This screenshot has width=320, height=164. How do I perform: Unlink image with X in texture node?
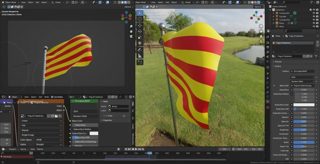tap(60, 116)
